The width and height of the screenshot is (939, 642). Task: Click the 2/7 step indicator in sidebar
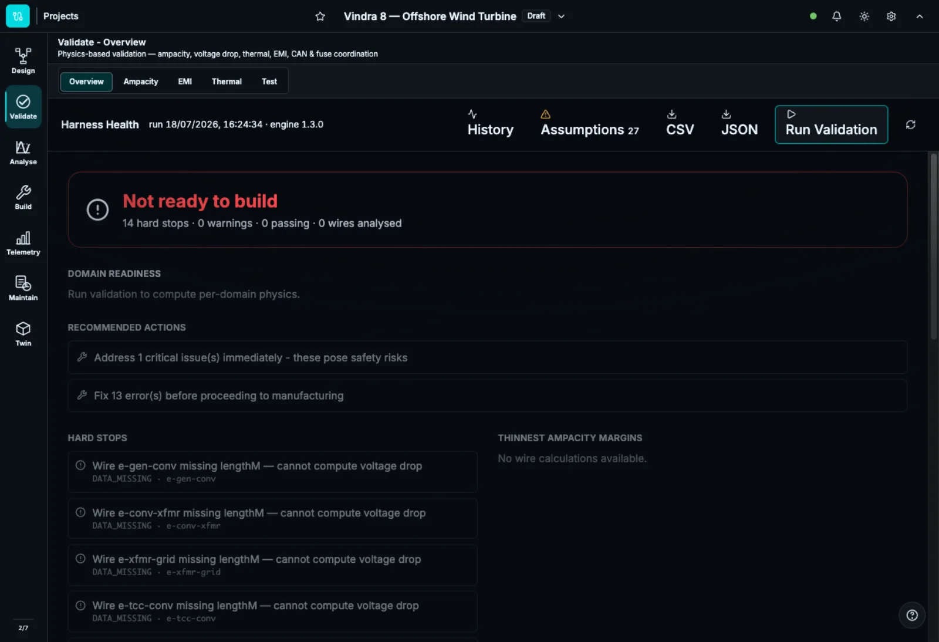click(23, 628)
